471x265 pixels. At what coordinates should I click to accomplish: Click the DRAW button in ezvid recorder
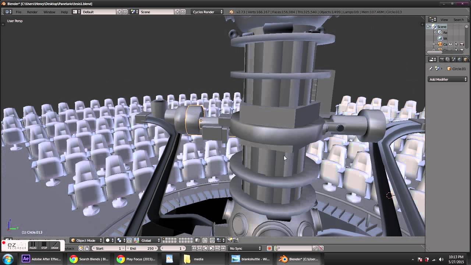tap(55, 245)
